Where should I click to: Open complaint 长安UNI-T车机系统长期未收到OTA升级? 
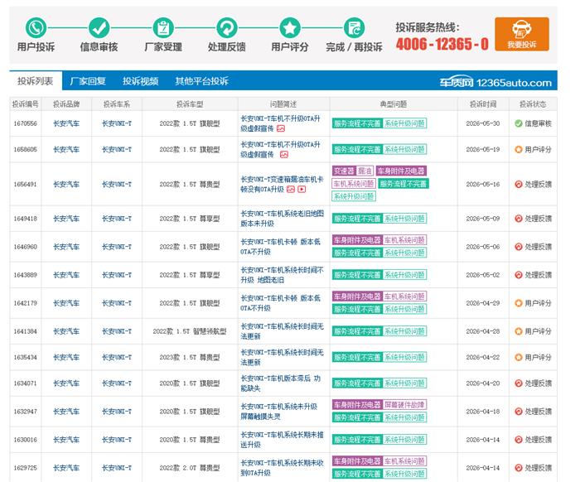tap(283, 468)
